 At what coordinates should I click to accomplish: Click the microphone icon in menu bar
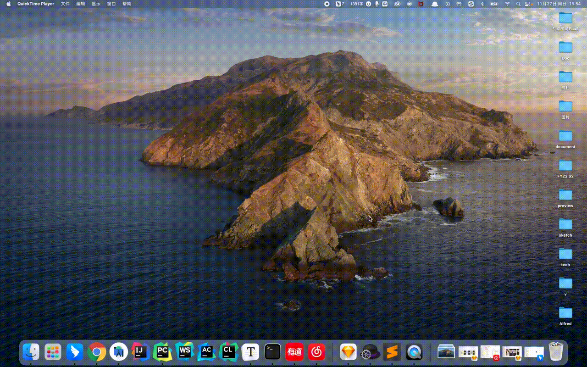tap(377, 4)
